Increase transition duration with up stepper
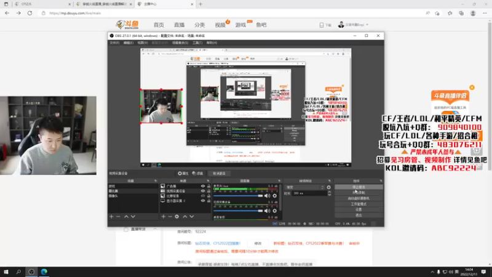This screenshot has width=492, height=277. (329, 192)
